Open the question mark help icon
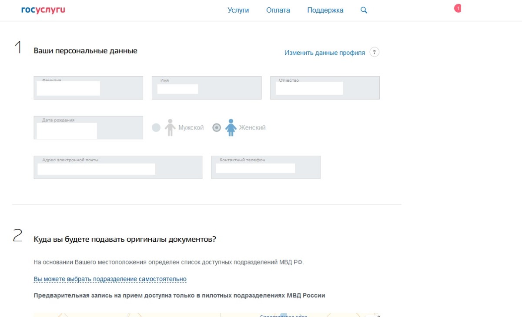 tap(374, 52)
